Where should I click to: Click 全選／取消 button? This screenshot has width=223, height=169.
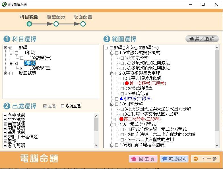pyautogui.click(x=202, y=39)
